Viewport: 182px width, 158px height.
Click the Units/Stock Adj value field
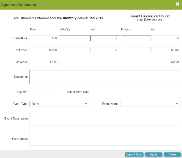coord(166,38)
